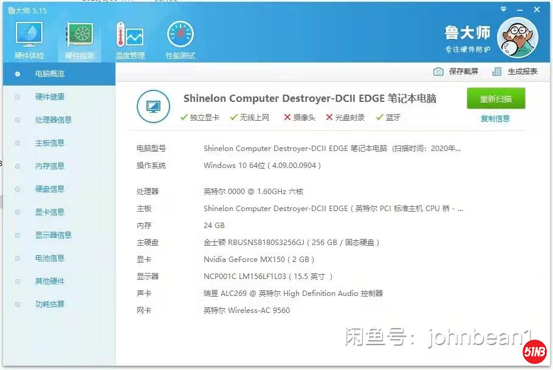Open the title bar dropdown menu arrow
553x370 pixels.
(503, 10)
